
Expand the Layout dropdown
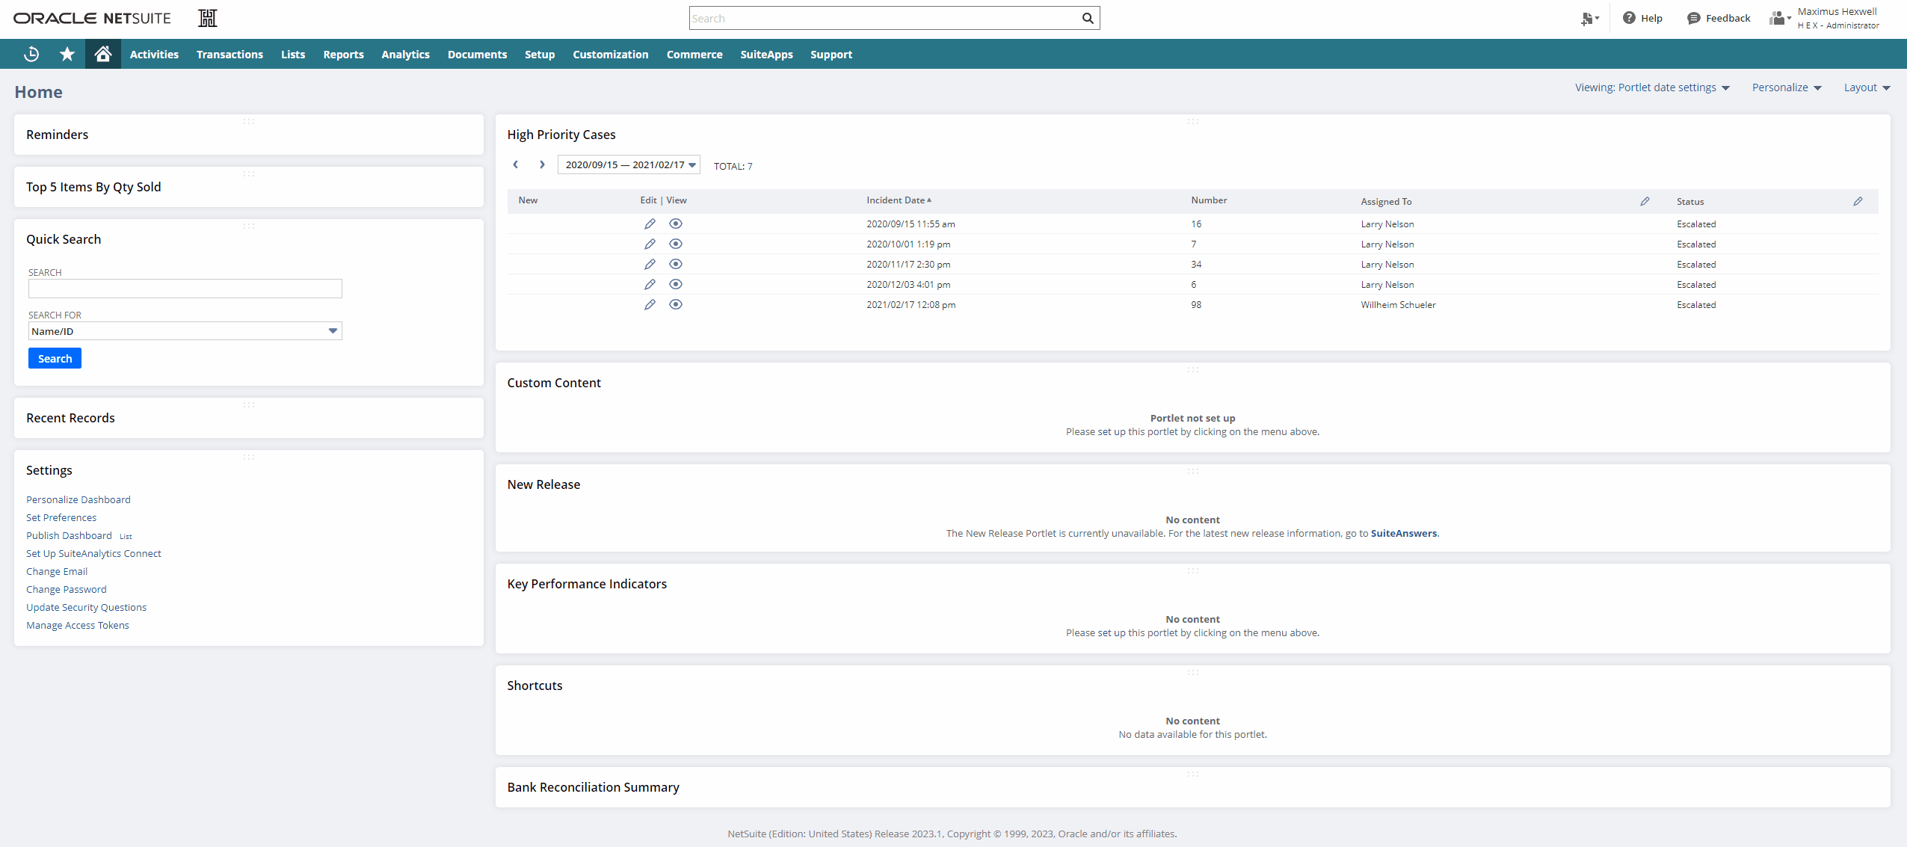pyautogui.click(x=1867, y=87)
